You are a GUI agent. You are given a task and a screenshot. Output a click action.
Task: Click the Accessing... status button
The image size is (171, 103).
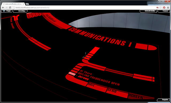20,11
